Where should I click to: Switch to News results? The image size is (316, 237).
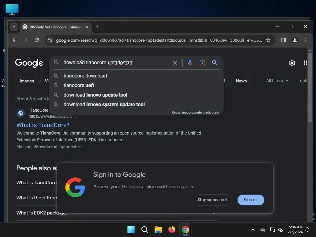click(241, 81)
